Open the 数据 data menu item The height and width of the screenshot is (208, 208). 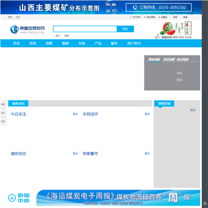[x=65, y=43]
